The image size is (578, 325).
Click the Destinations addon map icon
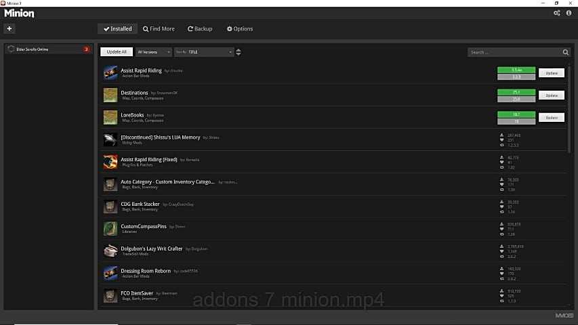tap(110, 95)
